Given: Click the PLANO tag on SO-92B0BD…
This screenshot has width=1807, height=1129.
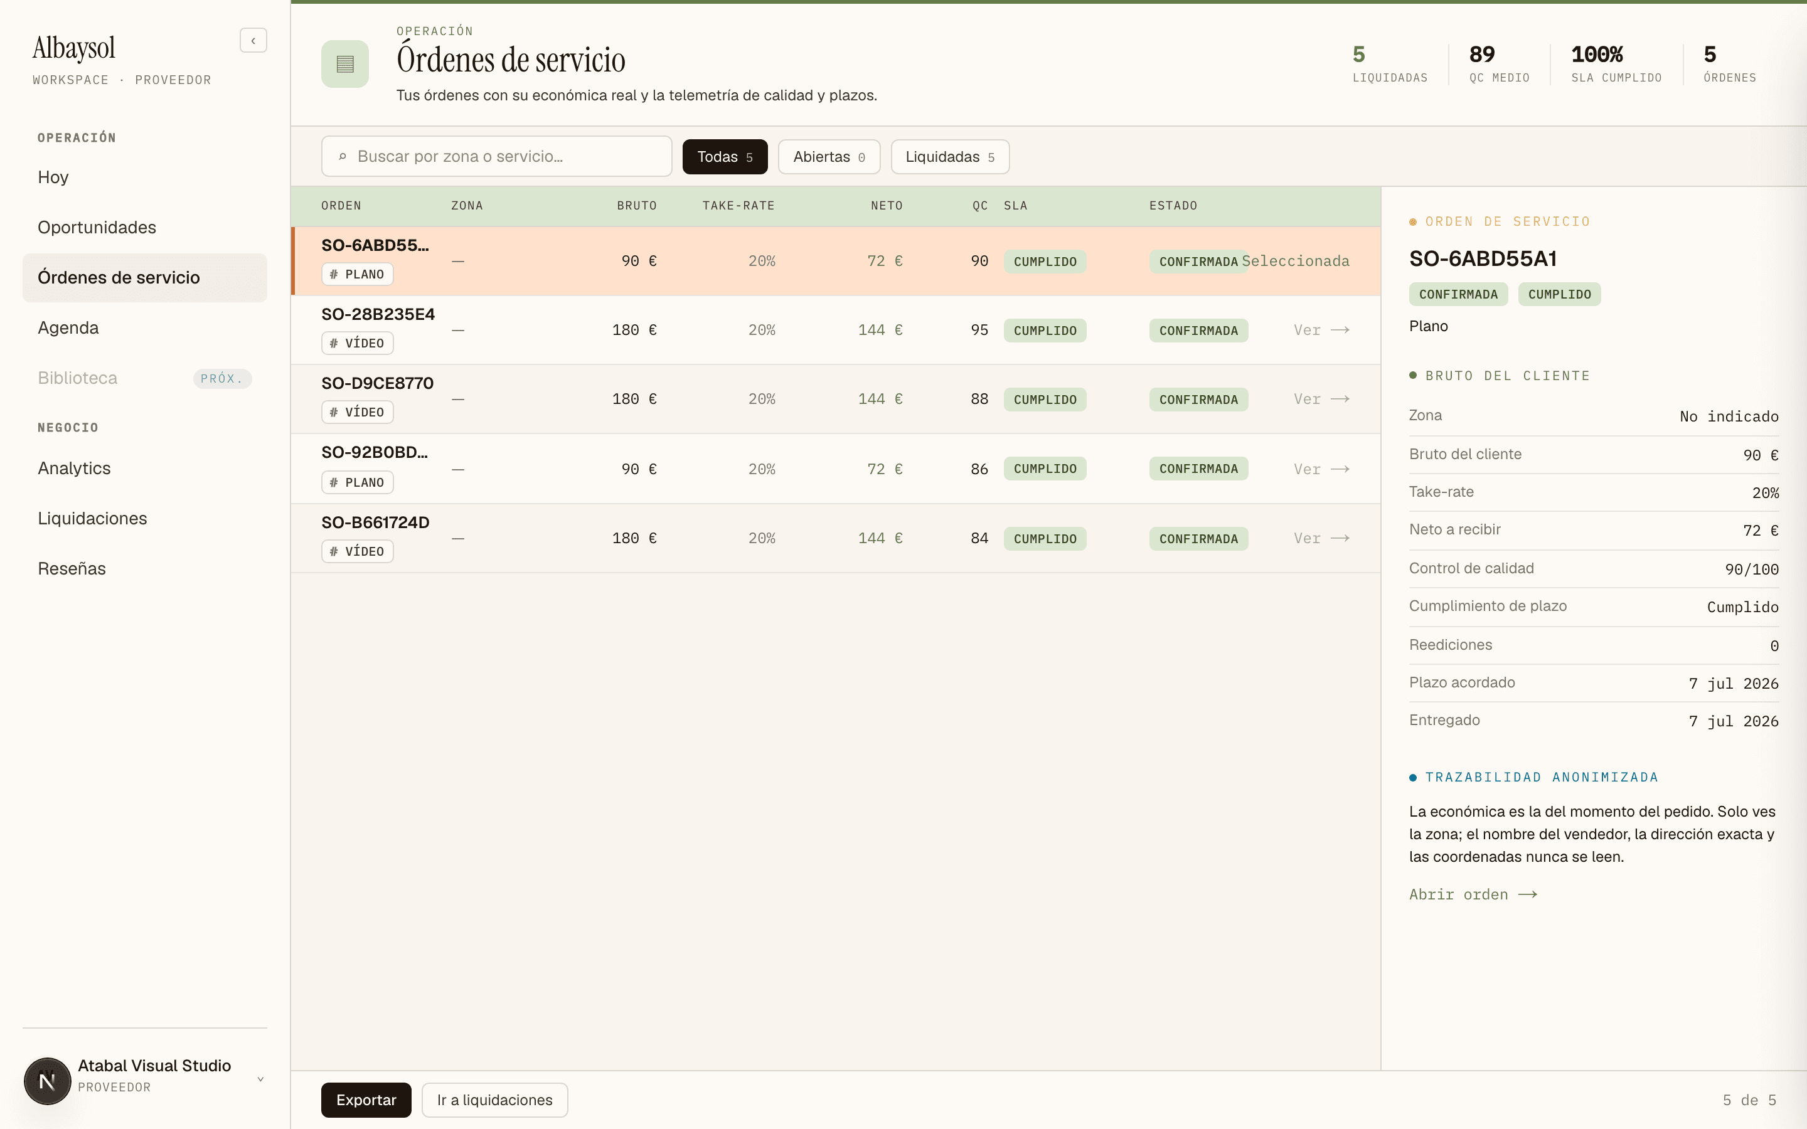Looking at the screenshot, I should (x=357, y=482).
